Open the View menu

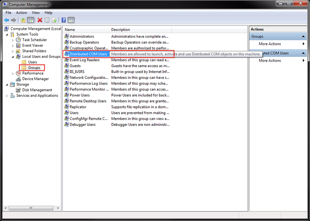(x=36, y=12)
